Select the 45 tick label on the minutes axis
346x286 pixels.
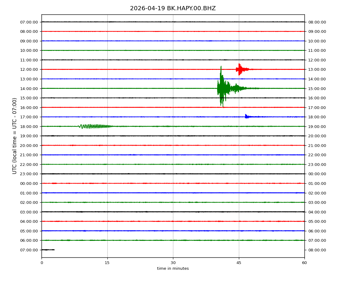[x=239, y=263]
